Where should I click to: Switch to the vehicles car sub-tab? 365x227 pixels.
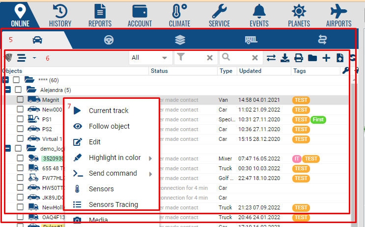pyautogui.click(x=37, y=40)
